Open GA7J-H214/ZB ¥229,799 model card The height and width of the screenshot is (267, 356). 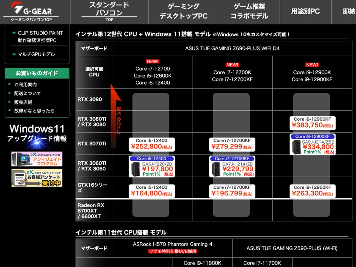point(232,167)
